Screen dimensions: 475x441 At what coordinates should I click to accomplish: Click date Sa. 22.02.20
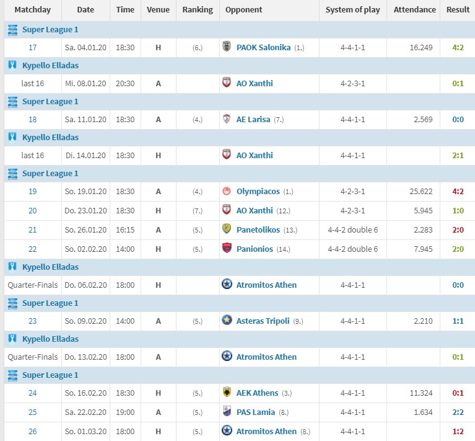click(85, 412)
